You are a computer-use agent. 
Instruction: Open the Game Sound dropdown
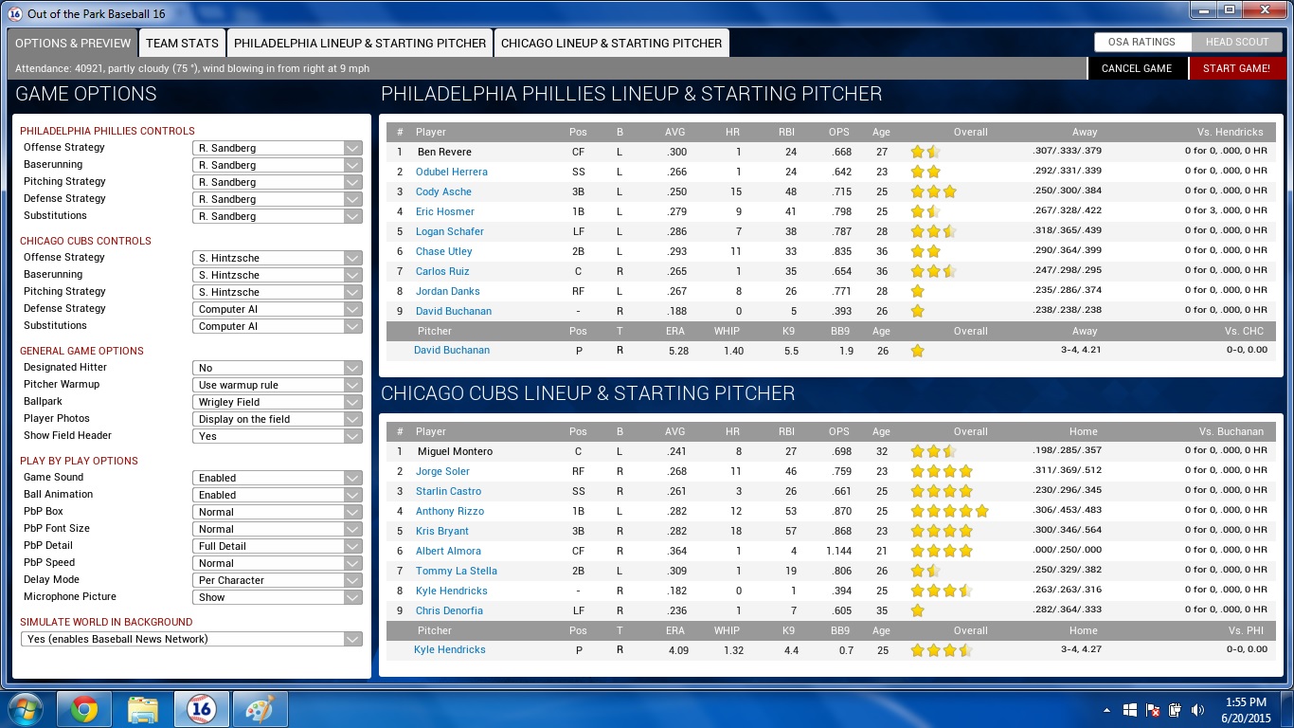pos(278,478)
